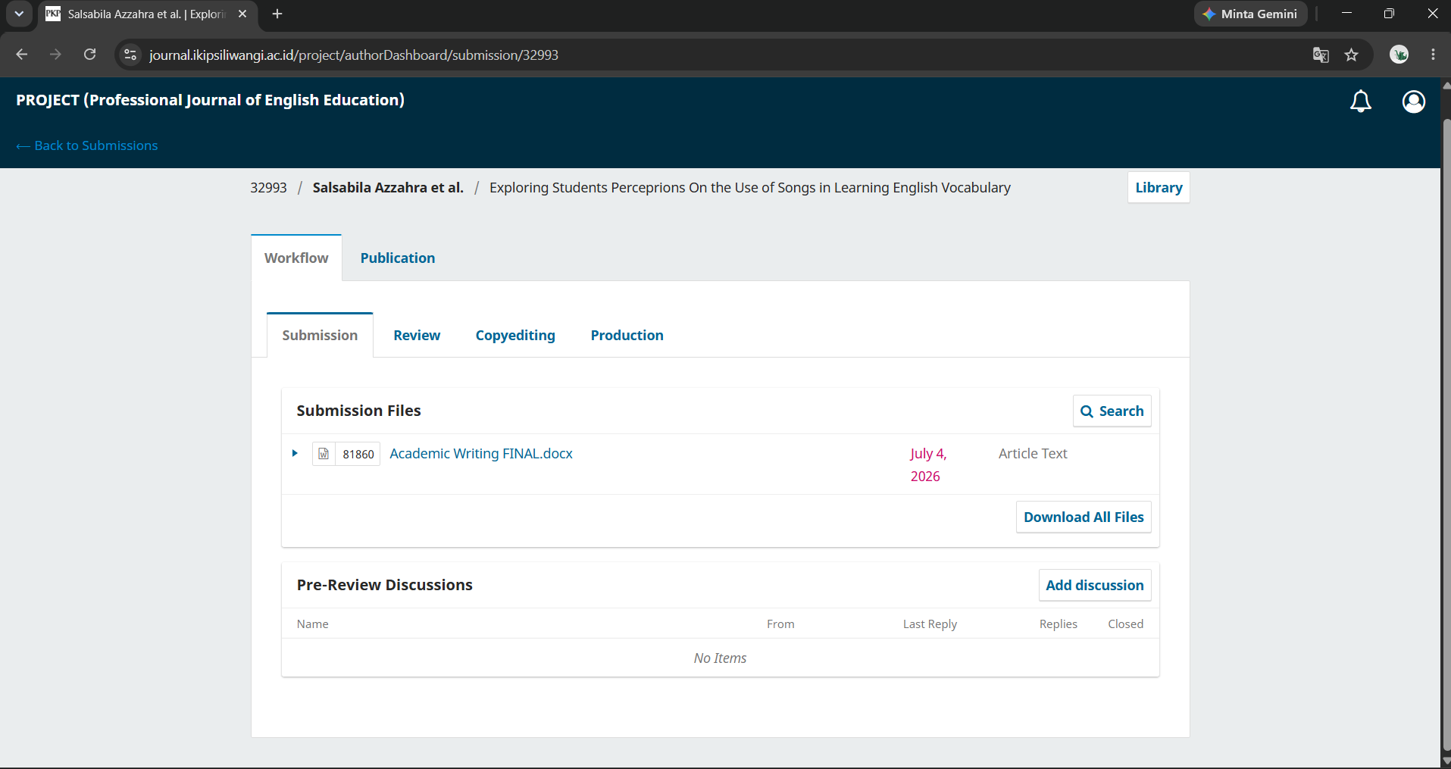Open the site information icon in address bar
1451x769 pixels.
coord(130,55)
